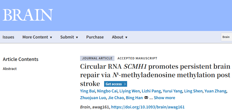This screenshot has height=111, width=232.
Task: Open the Issues menu item
Action: click(8, 37)
